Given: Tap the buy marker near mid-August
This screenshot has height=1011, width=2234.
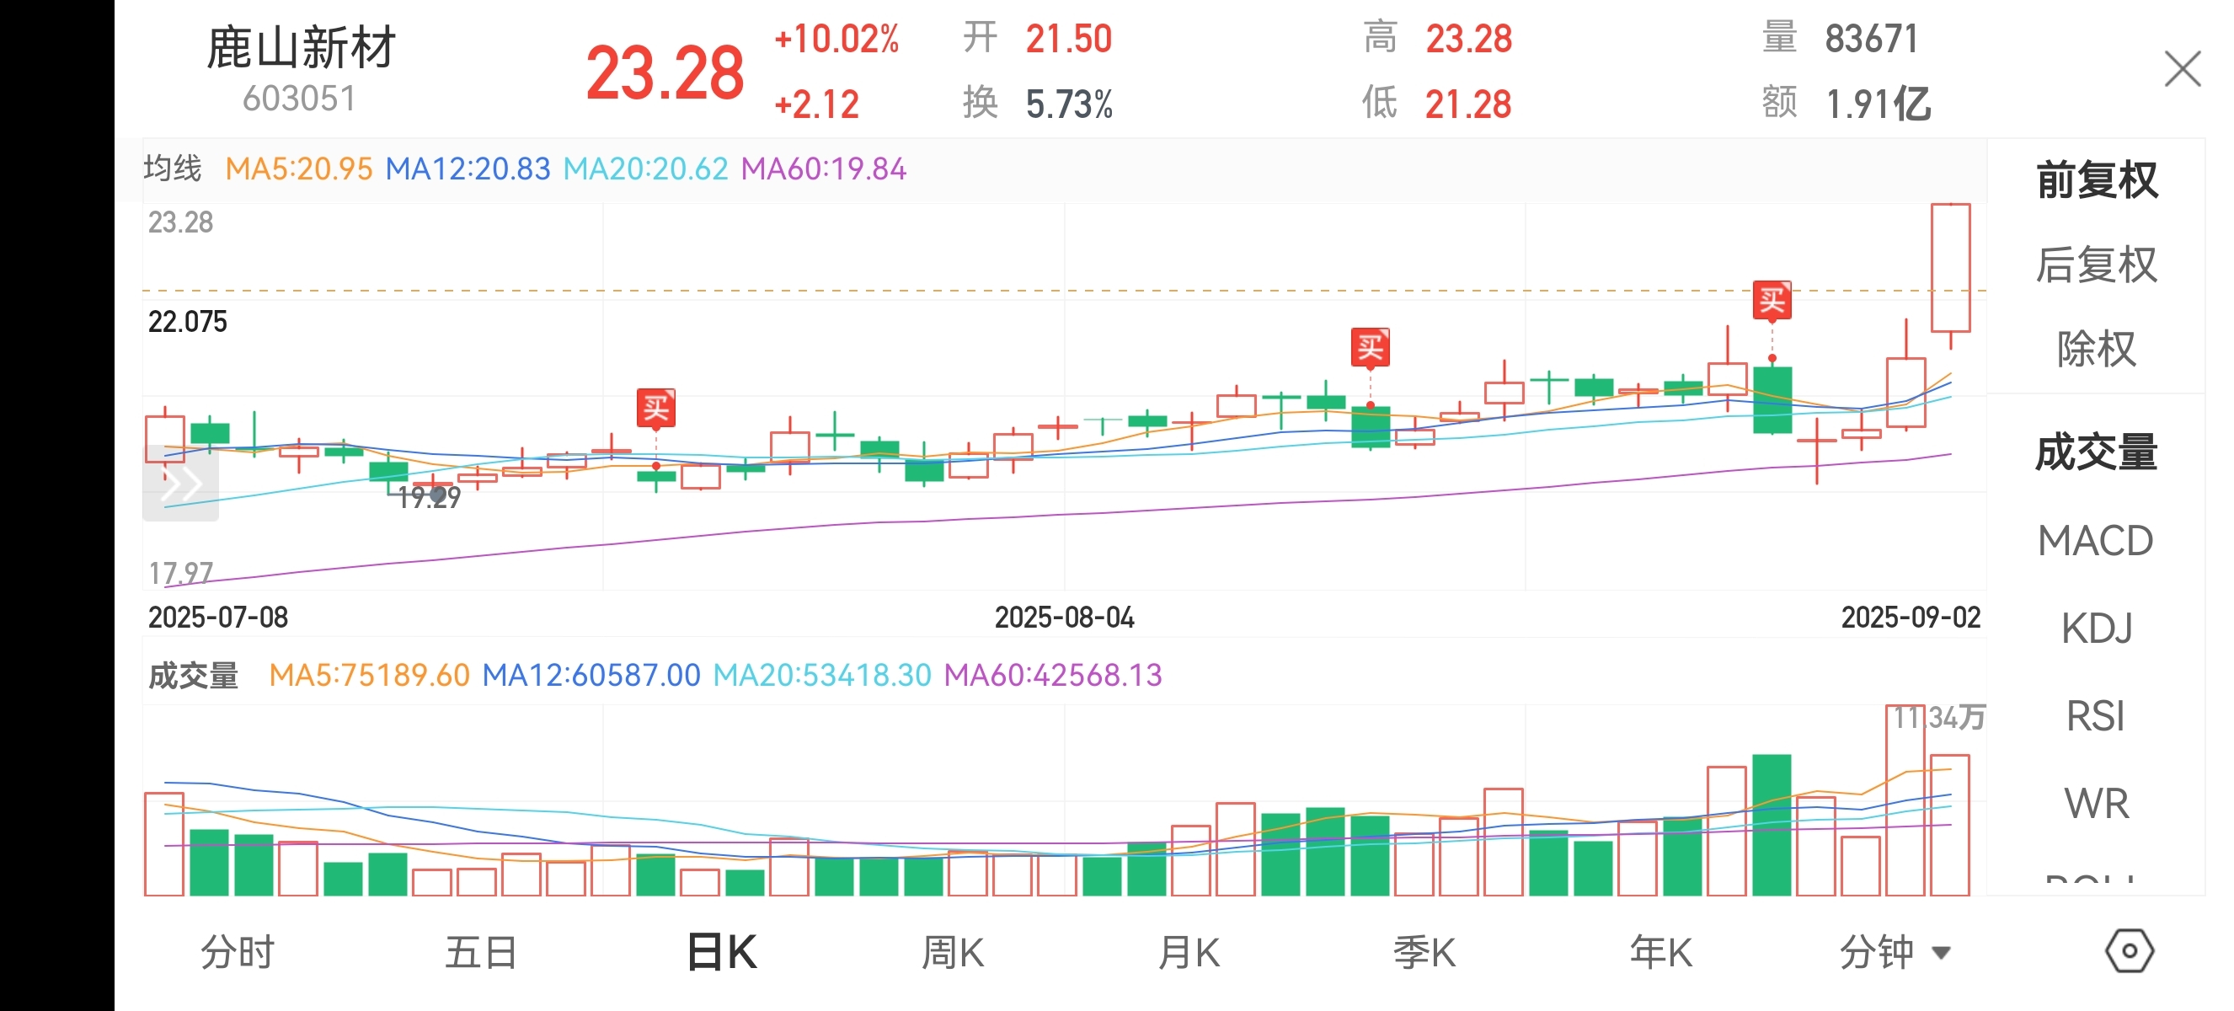Looking at the screenshot, I should point(1371,348).
